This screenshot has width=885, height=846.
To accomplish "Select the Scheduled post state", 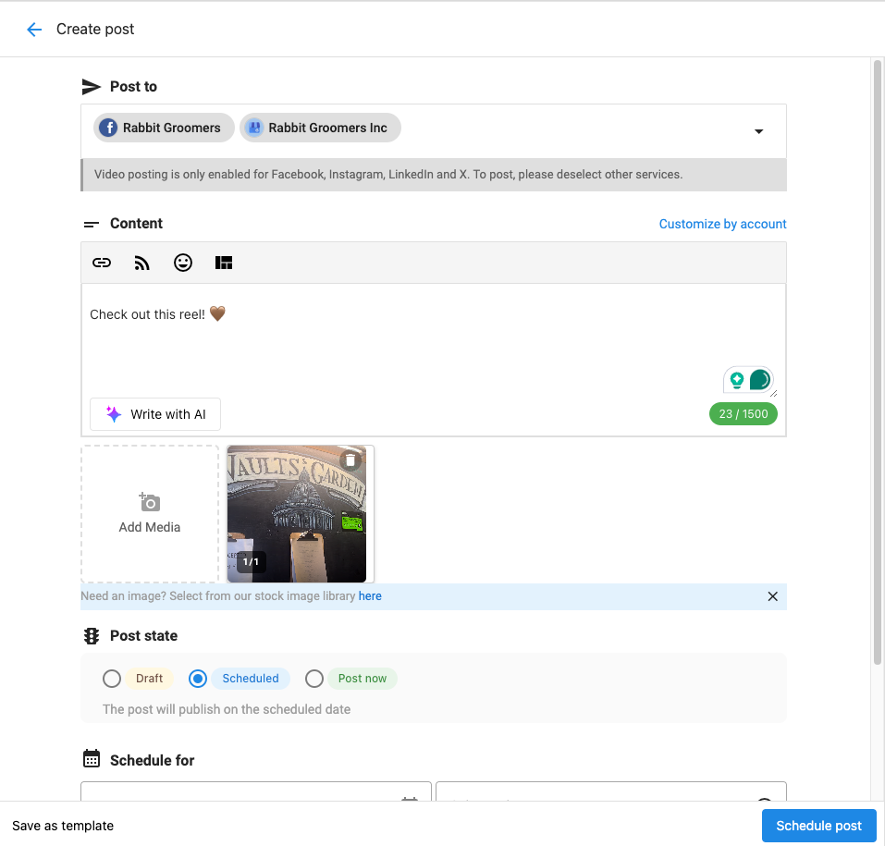I will point(198,679).
